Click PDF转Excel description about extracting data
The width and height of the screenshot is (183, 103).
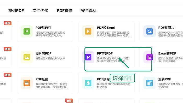[114, 34]
